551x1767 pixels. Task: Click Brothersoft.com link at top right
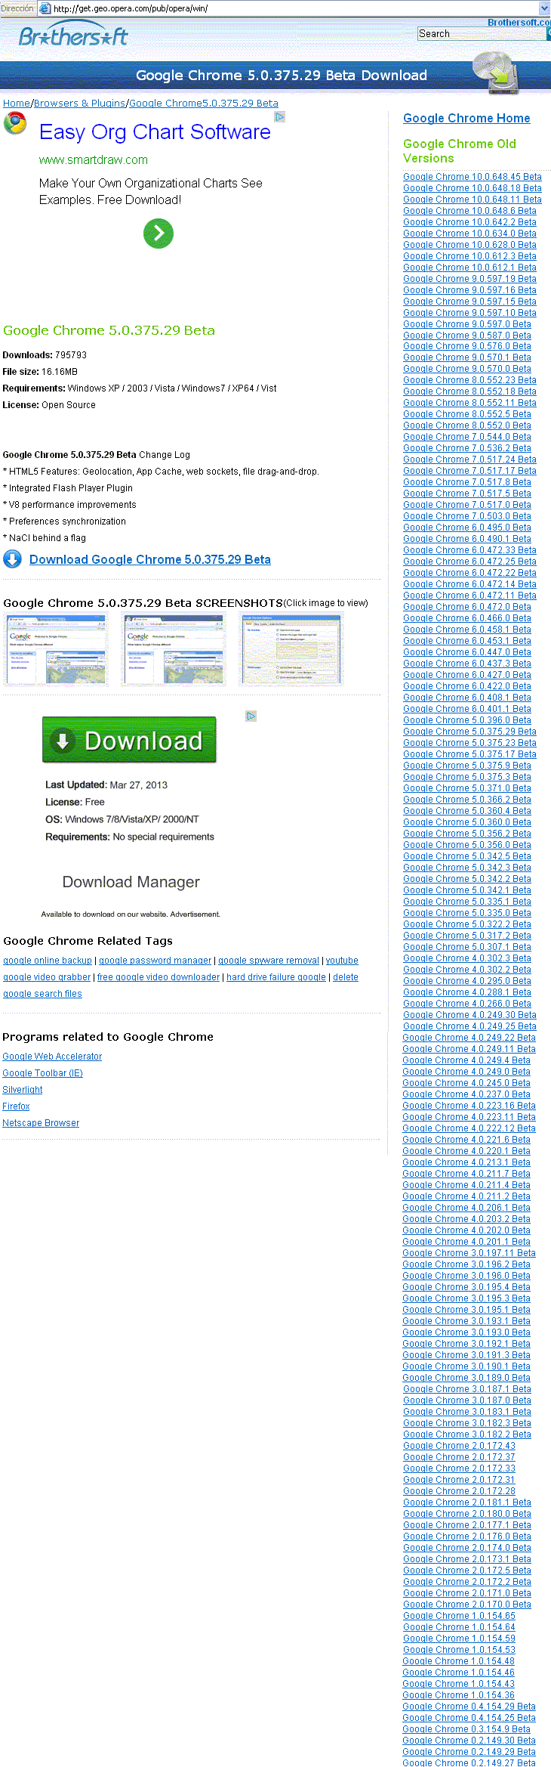coord(519,23)
